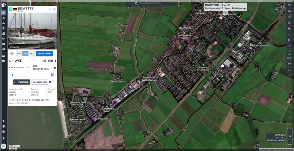This screenshot has width=294, height=151.
Task: Click the Past track button
Action: [x=22, y=82]
